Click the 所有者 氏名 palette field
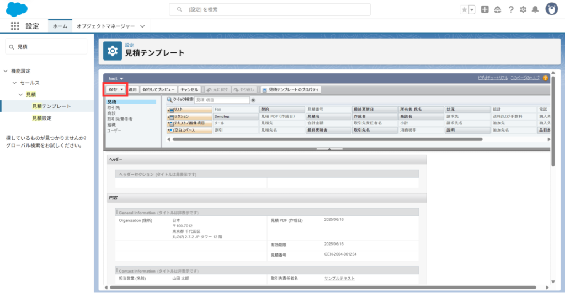Image resolution: width=565 pixels, height=293 pixels. [x=421, y=109]
